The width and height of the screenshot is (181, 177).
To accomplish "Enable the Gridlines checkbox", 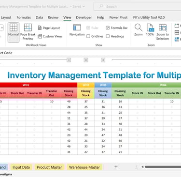I will pos(88,36).
